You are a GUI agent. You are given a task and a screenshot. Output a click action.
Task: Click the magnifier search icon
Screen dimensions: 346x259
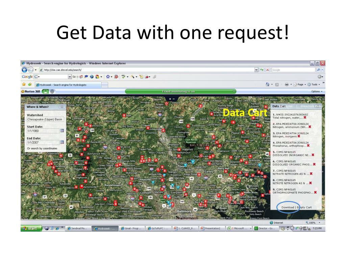pos(318,70)
